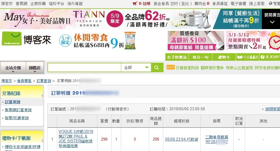Open the 博客來 books.com.tw logo
The width and height of the screenshot is (280, 151).
tap(27, 39)
